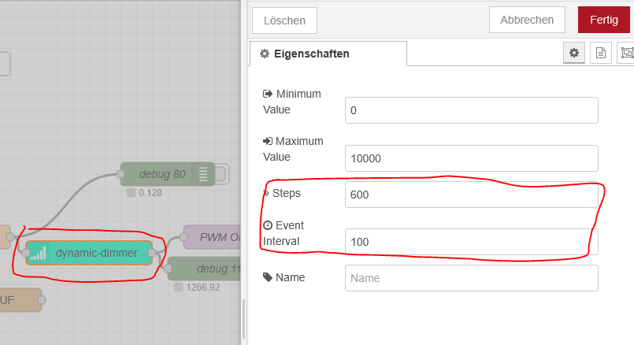Image resolution: width=634 pixels, height=345 pixels.
Task: Select the PWM Out node
Action: click(211, 237)
